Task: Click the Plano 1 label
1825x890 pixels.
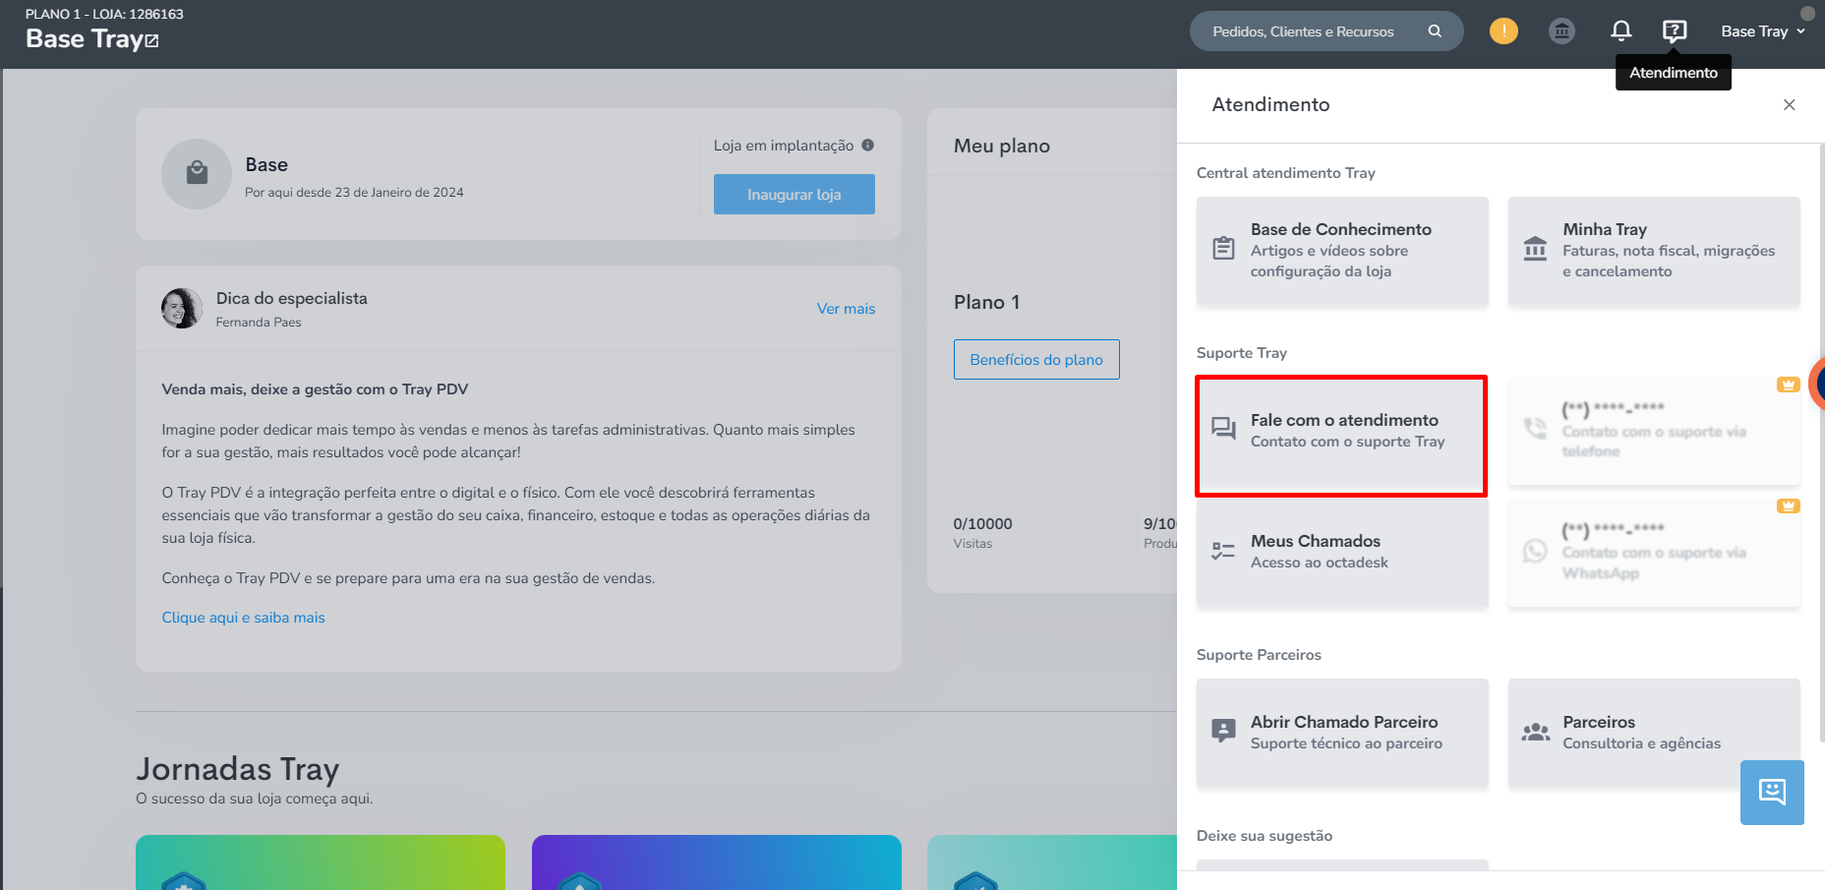Action: click(x=986, y=303)
